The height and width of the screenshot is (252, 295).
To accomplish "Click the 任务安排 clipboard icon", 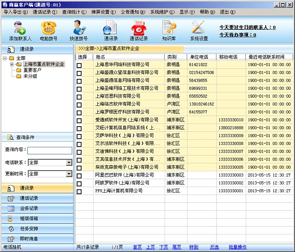I will pos(11,229).
